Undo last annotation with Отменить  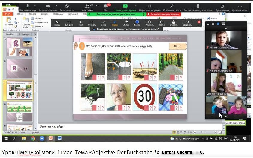[x=149, y=22]
